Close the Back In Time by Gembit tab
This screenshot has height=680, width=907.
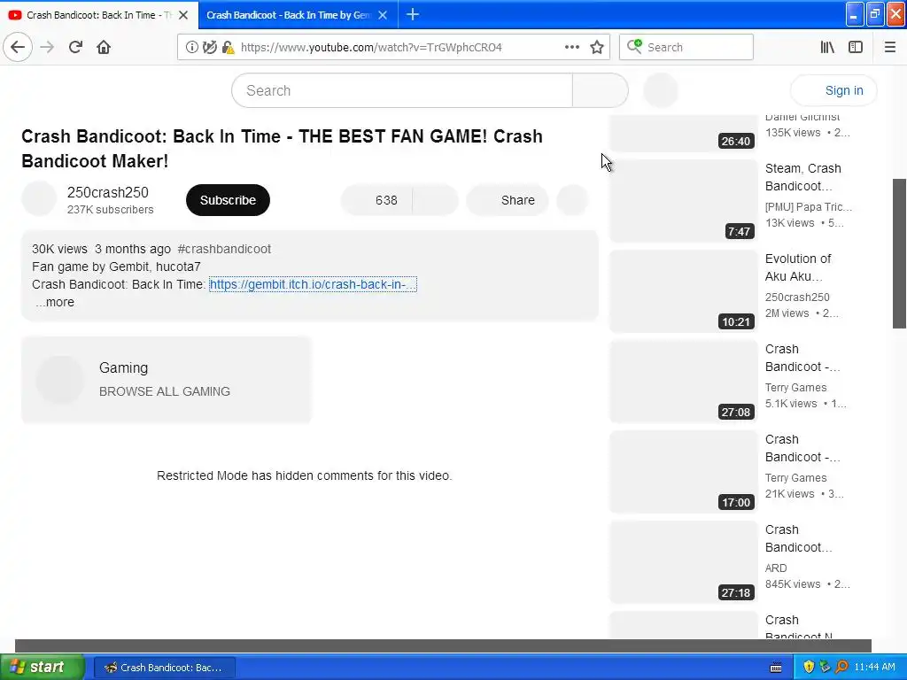(383, 15)
